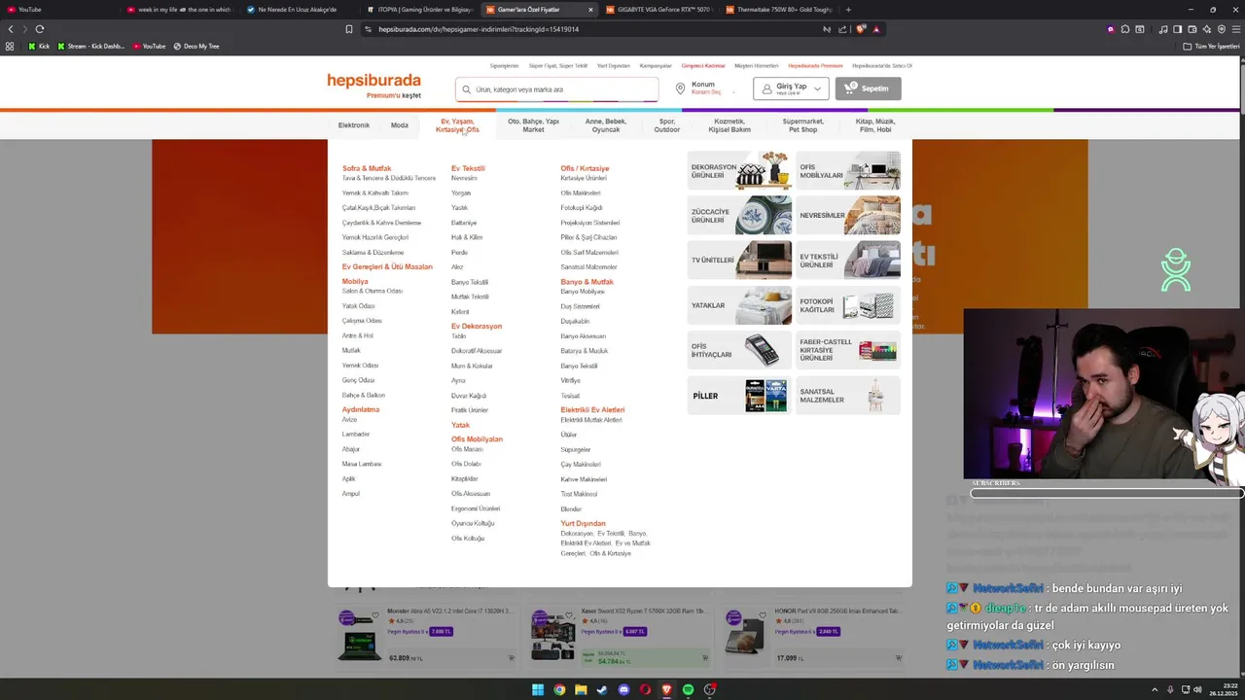
Task: Open Ev, Yaşam, Kırtasiye, Ofis menu
Action: [457, 125]
